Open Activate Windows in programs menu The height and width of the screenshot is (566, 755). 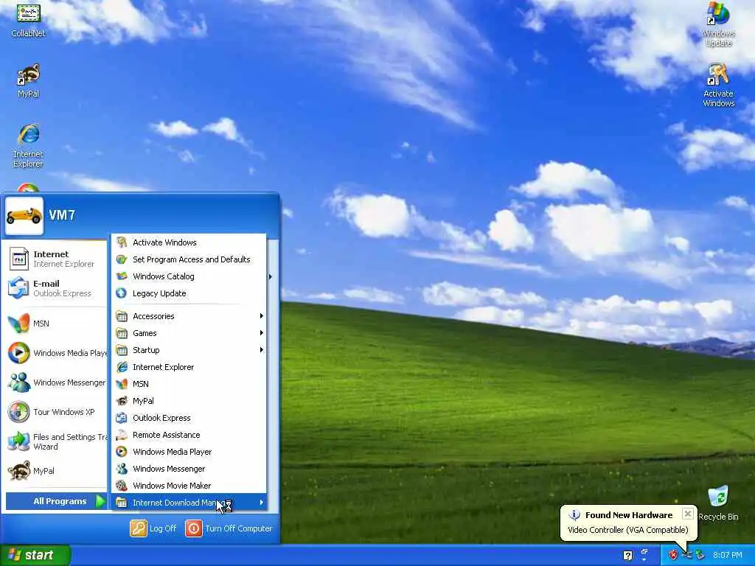tap(189, 242)
